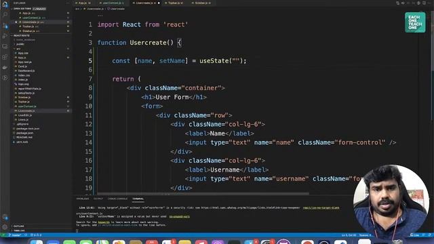Click the keywords link in terminal
Screen dimensions: 434x244
coord(104,222)
